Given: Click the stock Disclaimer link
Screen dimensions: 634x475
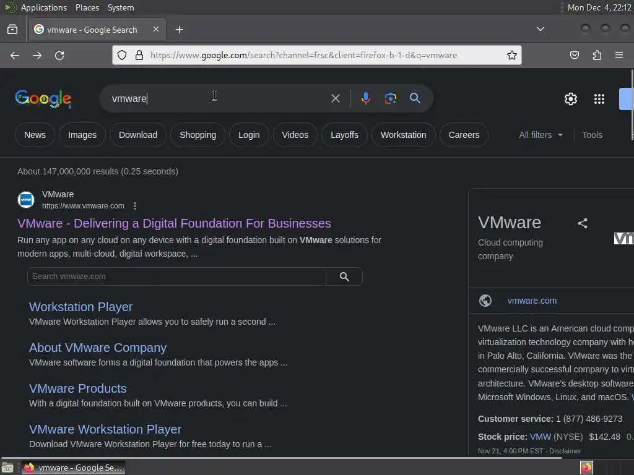Looking at the screenshot, I should (565, 451).
